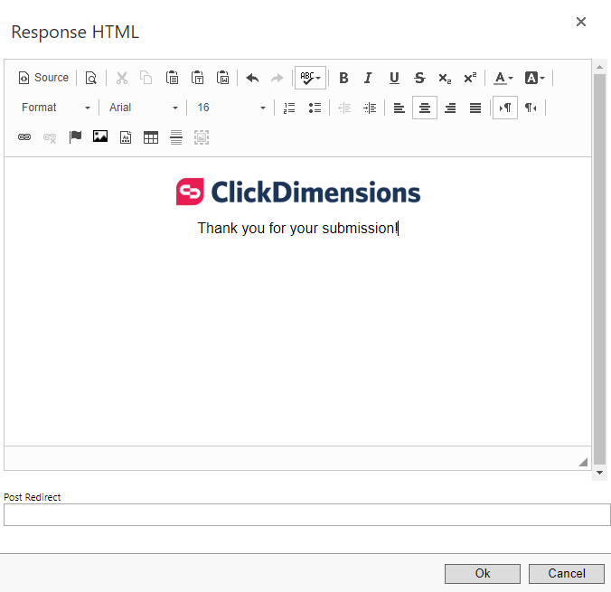
Task: Click the Paste clipboard icon
Action: pyautogui.click(x=172, y=78)
